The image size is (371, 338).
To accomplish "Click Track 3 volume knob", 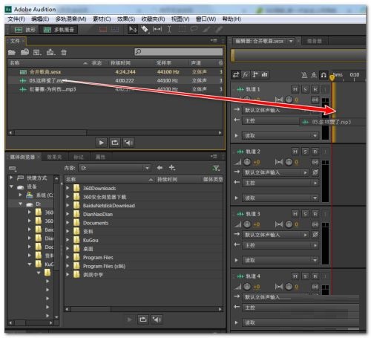I will (247, 224).
